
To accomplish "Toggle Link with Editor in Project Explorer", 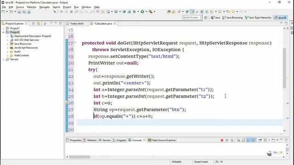I will coord(39,23).
